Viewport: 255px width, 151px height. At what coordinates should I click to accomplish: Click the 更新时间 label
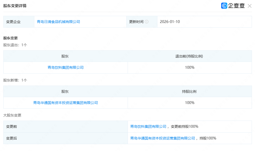(136, 22)
